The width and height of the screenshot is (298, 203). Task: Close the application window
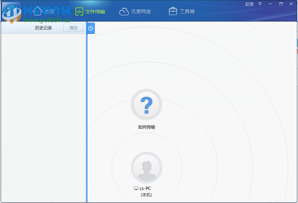point(291,4)
